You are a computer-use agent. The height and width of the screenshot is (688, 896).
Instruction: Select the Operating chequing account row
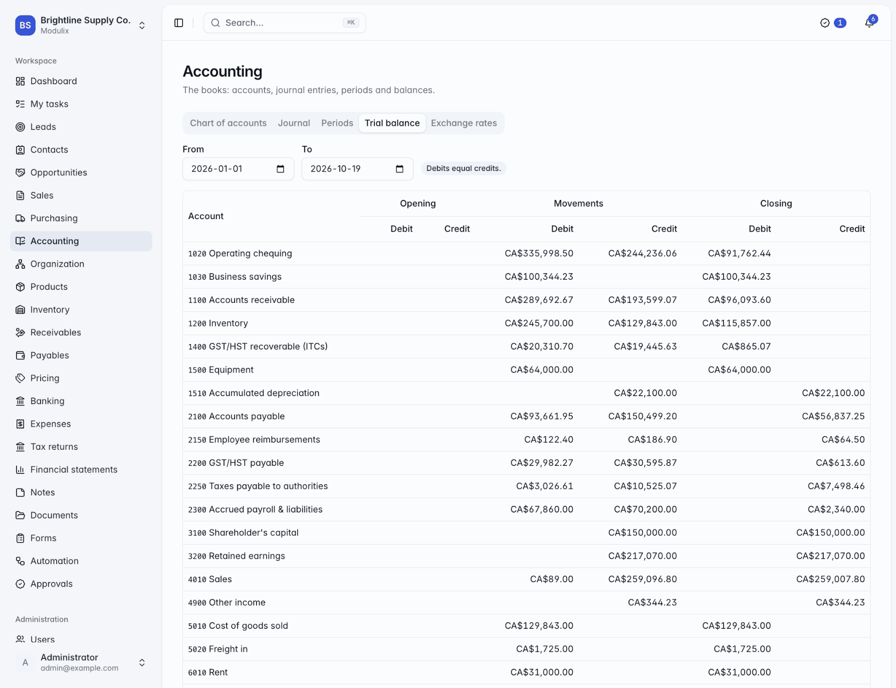[x=526, y=254]
